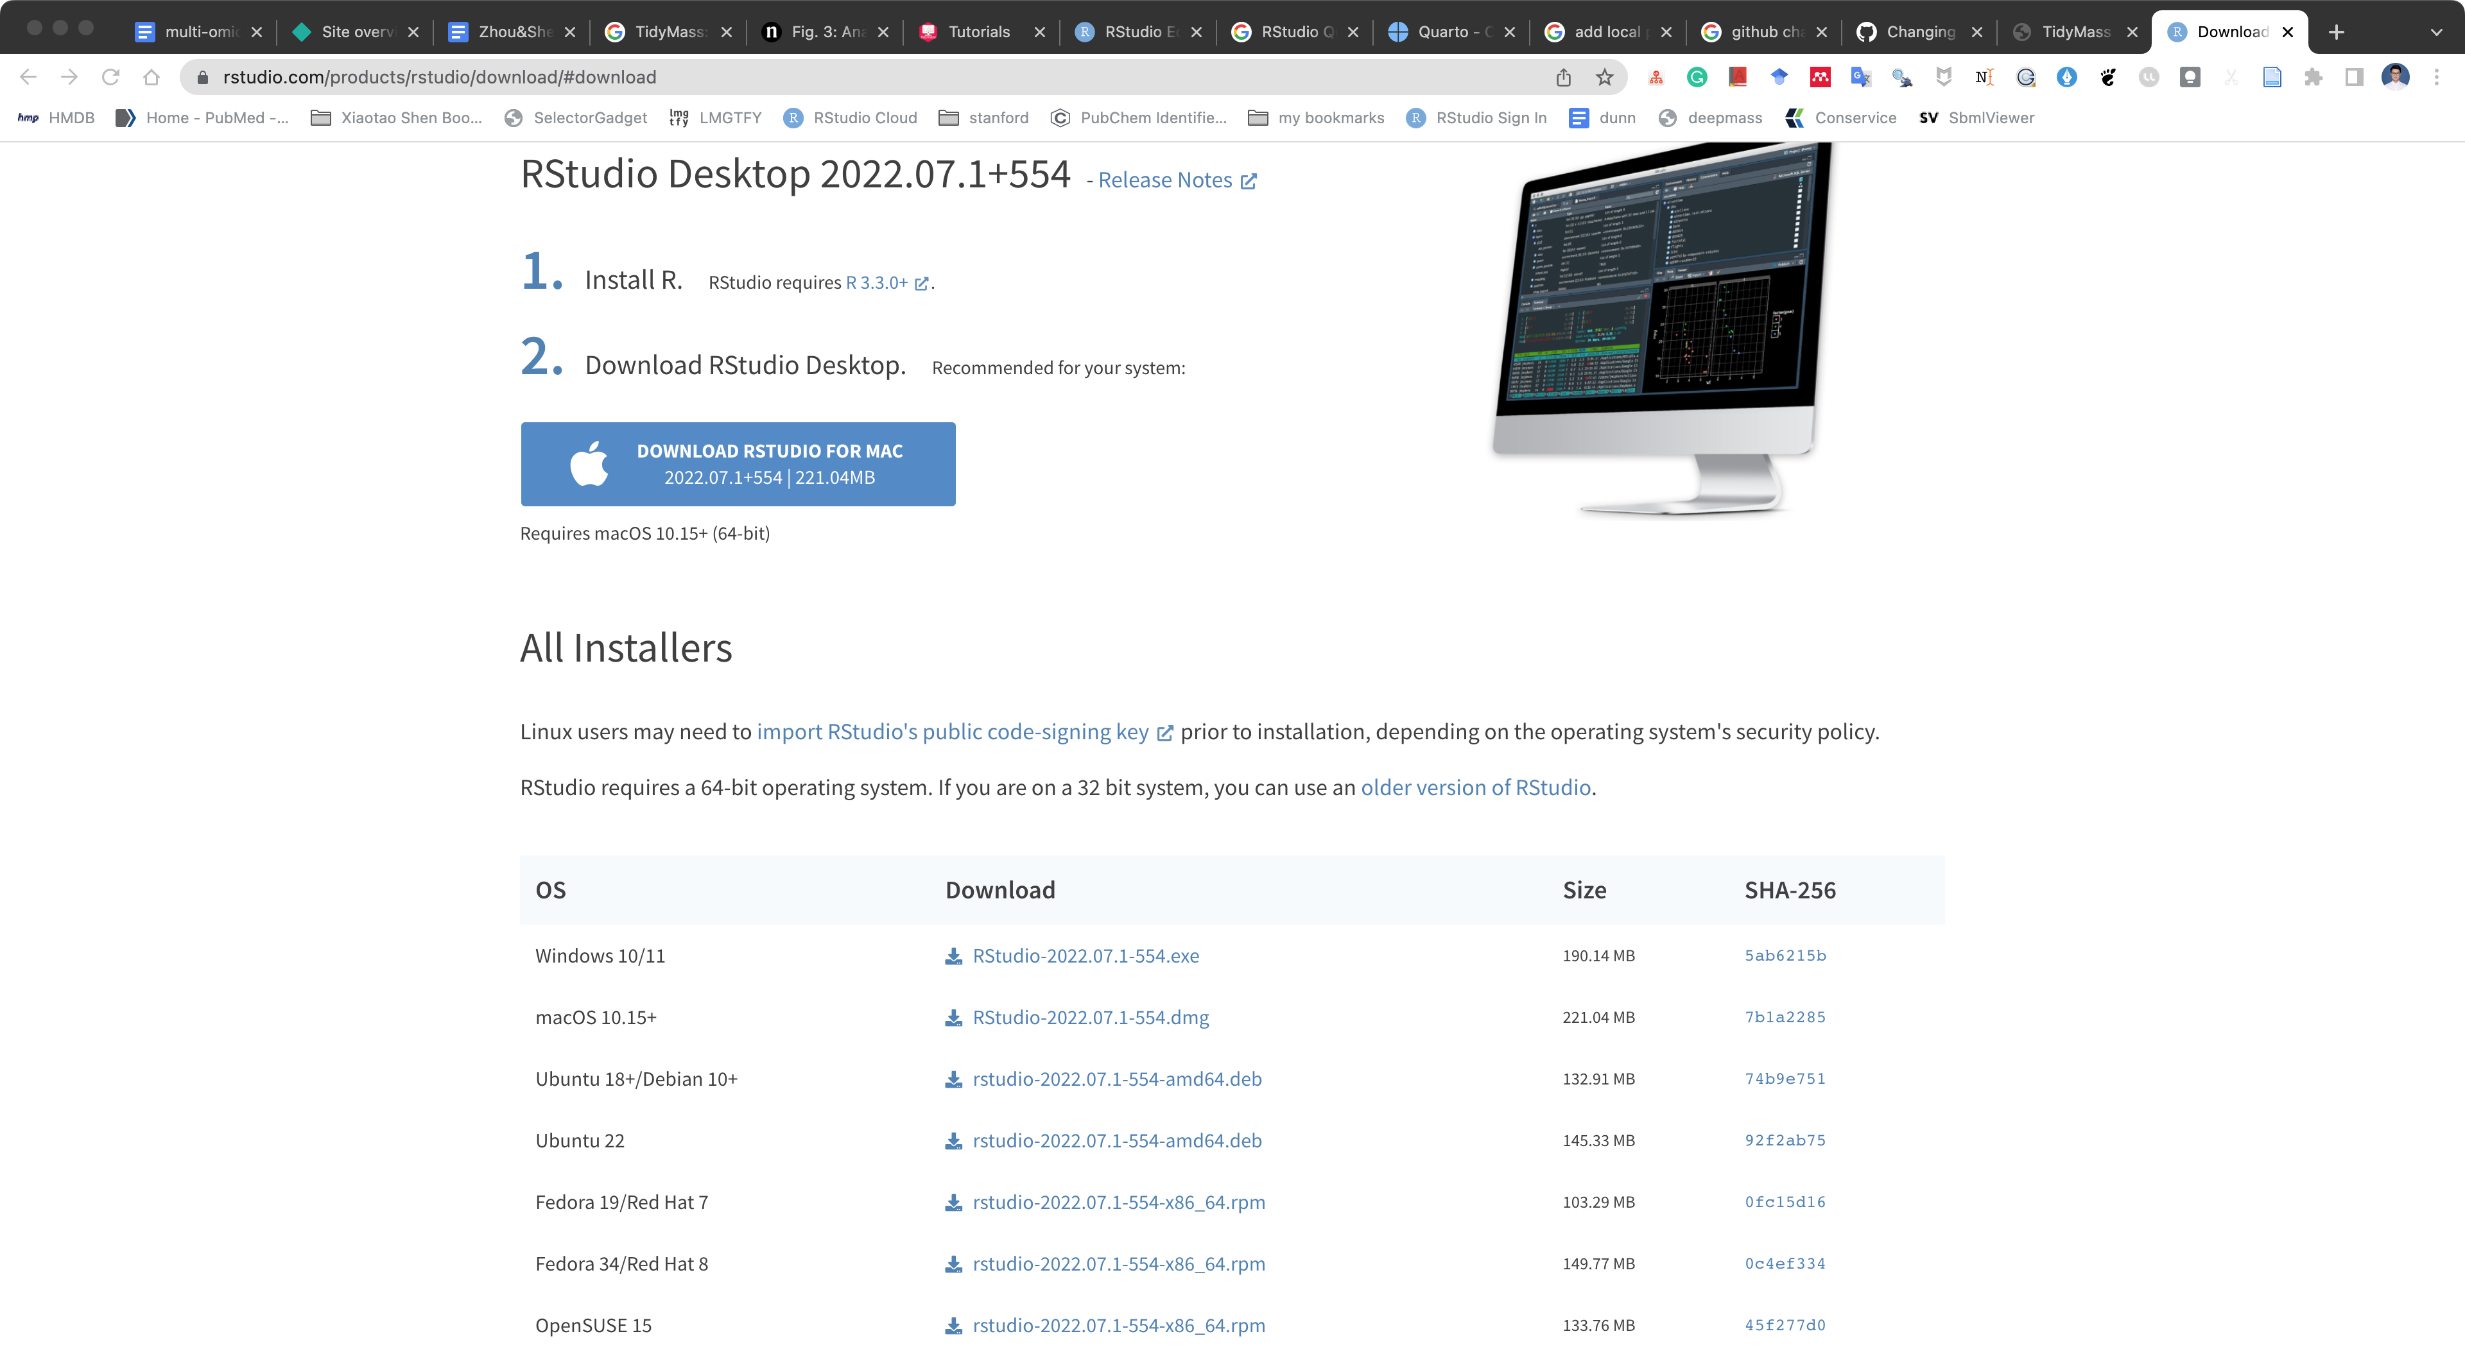The image size is (2465, 1354).
Task: Click SHA-256 hash 45f277d0
Action: [1785, 1326]
